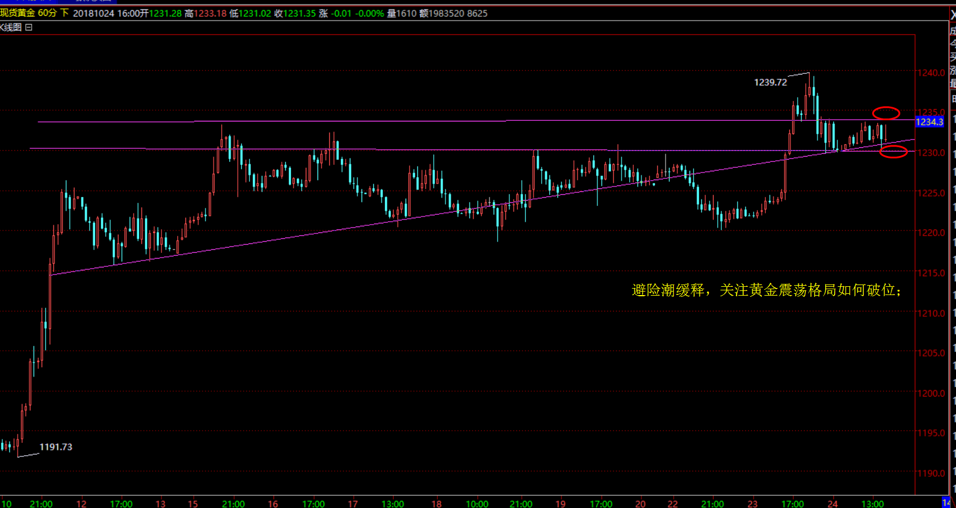Select the 现货黄金 instrument name
Screen dimensions: 956x508
click(18, 13)
